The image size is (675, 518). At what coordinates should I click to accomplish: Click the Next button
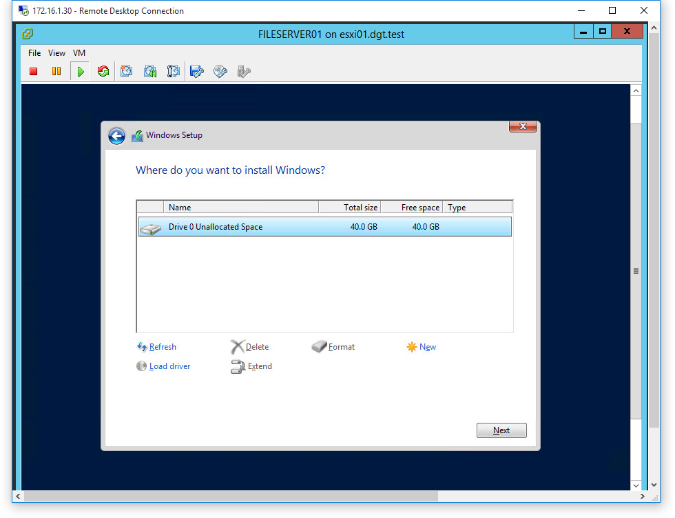[501, 430]
